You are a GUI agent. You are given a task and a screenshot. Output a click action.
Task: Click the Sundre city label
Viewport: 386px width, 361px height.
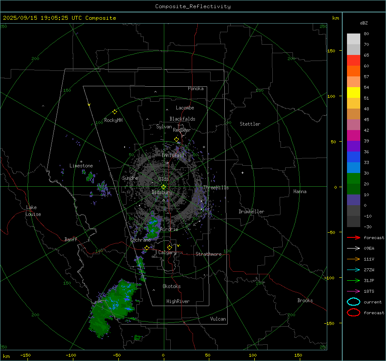130,178
